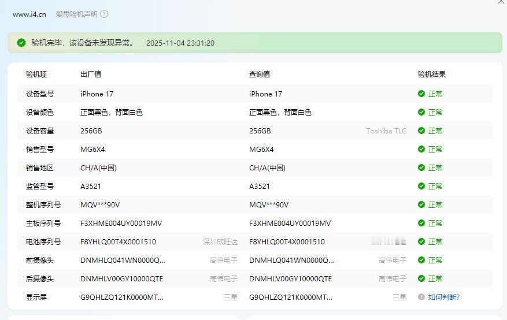Click the factory value DNMHLV00GY10000QTE
The height and width of the screenshot is (320, 507).
click(x=121, y=278)
